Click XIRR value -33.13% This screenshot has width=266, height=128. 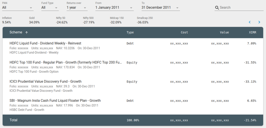pyautogui.click(x=250, y=81)
